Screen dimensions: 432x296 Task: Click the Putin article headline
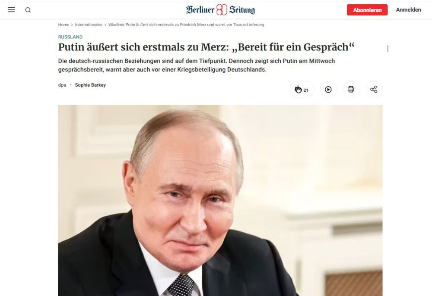pos(206,47)
